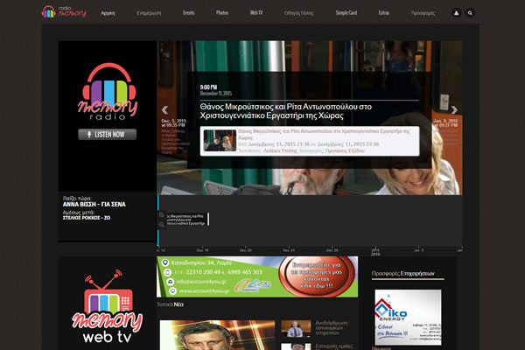Click the Dec. 28 timeline date
This screenshot has height=350, width=525.
332,250
